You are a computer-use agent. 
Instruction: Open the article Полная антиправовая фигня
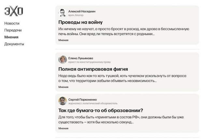pos(93,69)
